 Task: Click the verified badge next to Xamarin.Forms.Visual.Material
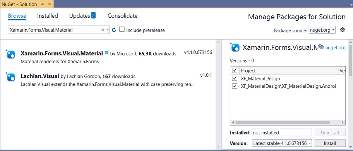(x=106, y=53)
